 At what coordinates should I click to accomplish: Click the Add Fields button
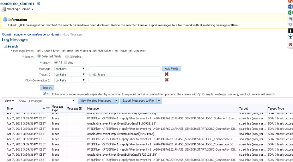tap(172, 69)
